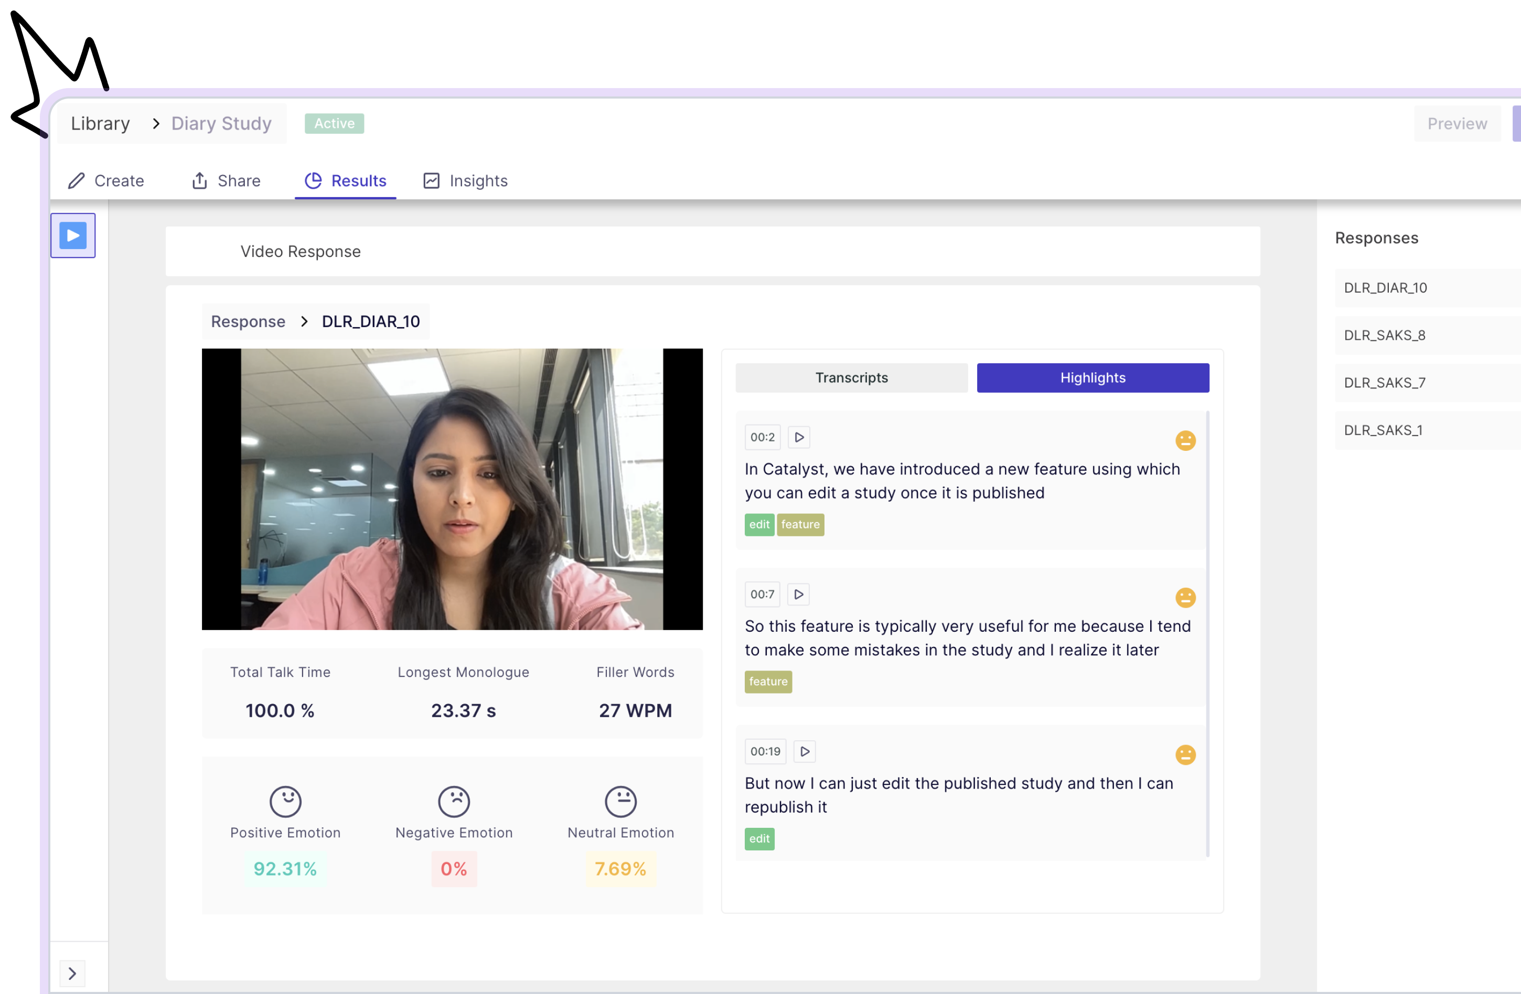Click edit tag on 00:2 highlight
1521x994 pixels.
coord(759,524)
